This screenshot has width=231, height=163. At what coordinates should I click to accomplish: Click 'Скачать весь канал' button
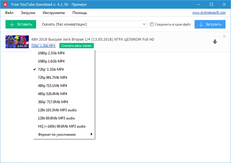(77, 46)
